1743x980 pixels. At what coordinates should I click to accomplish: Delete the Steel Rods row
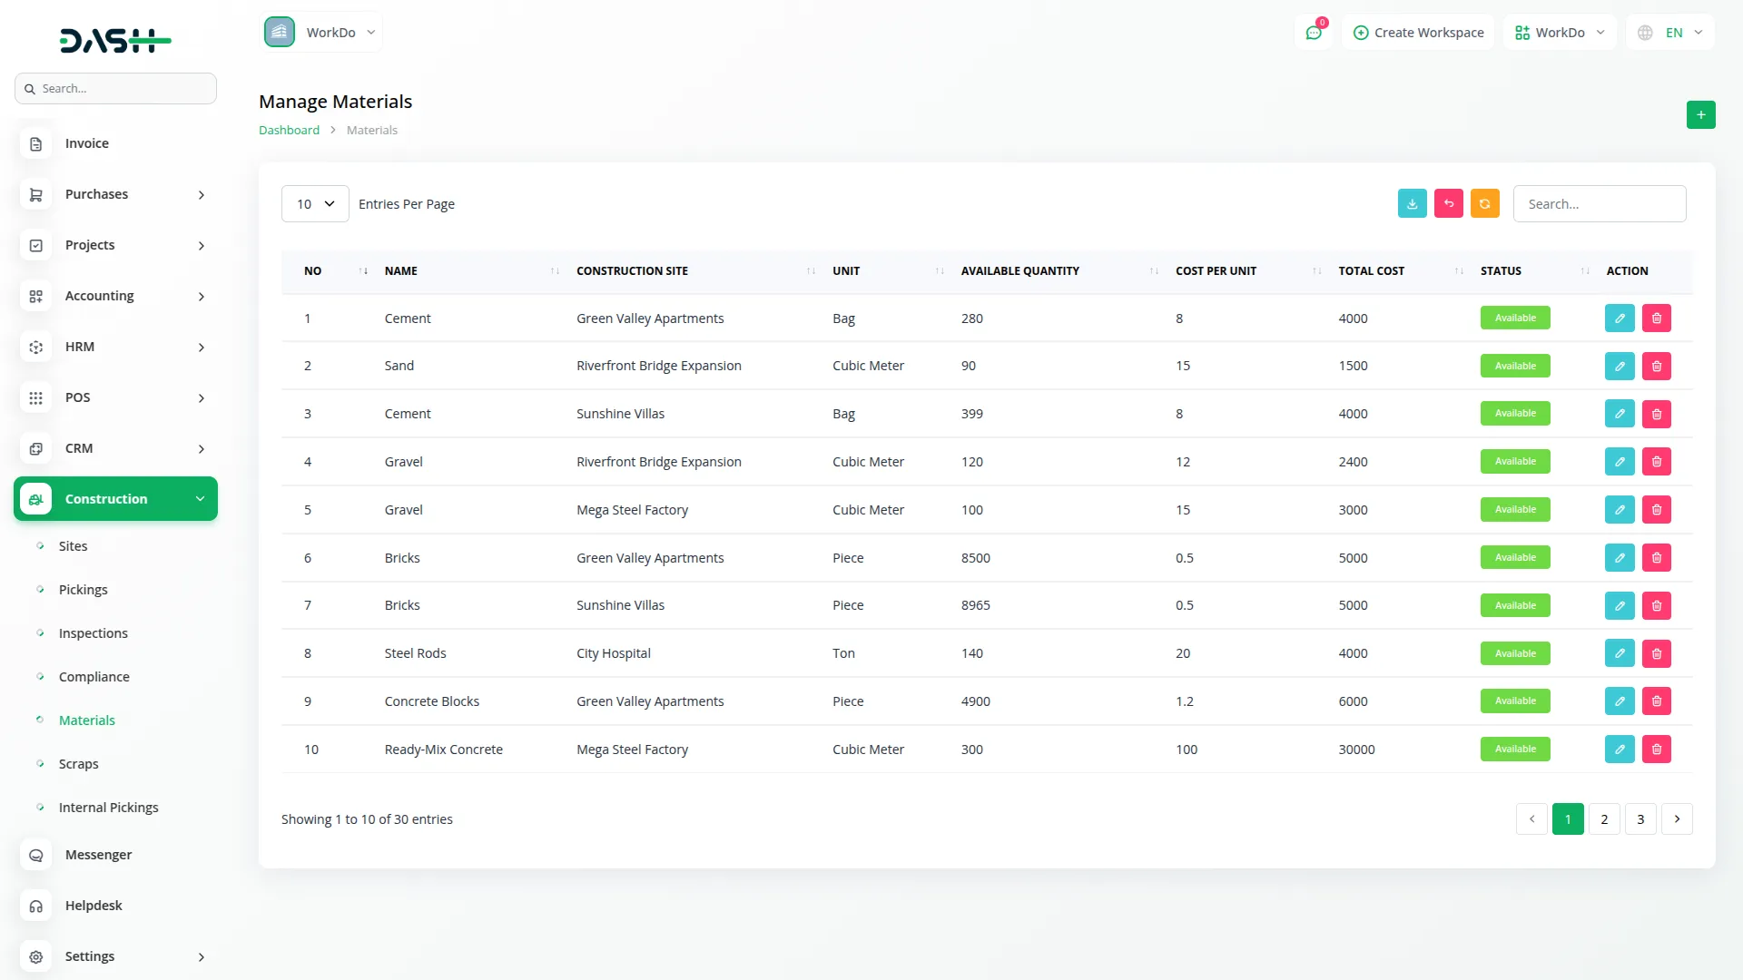1656,653
